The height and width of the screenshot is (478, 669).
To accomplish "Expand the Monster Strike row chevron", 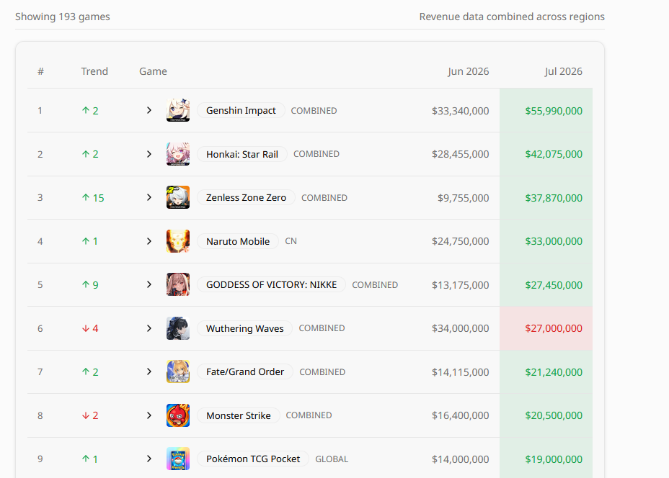I will [x=149, y=415].
